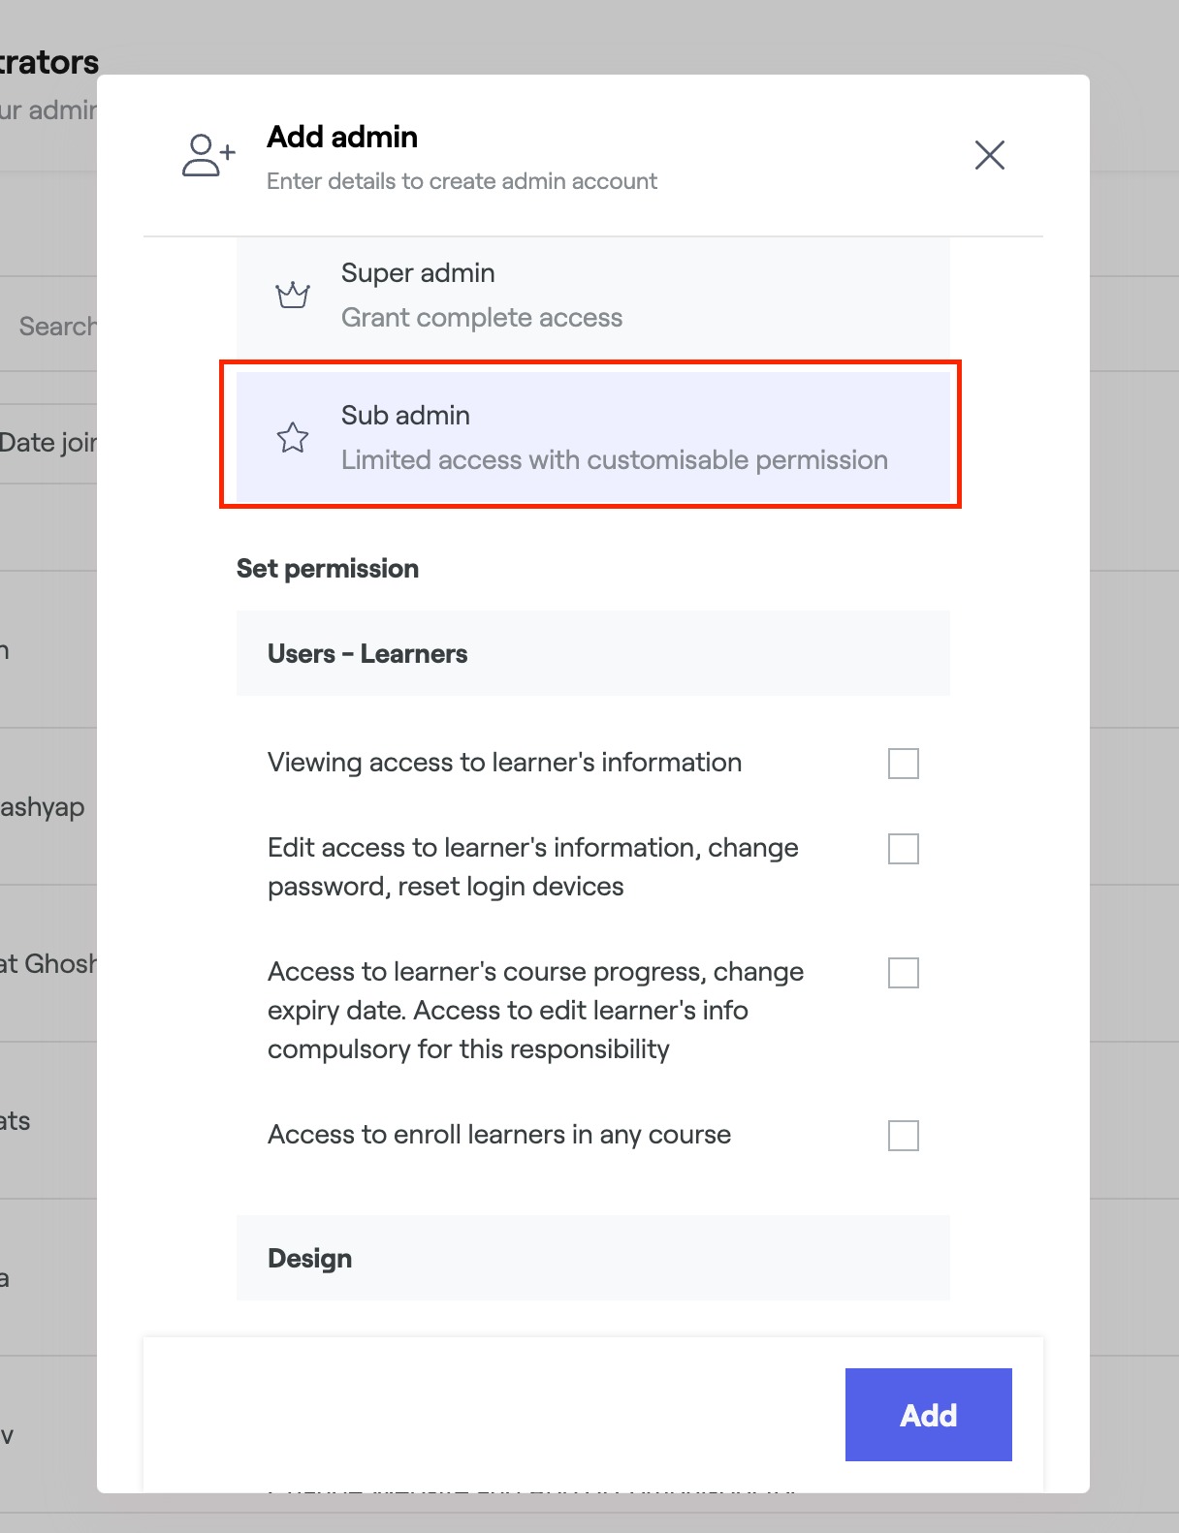Click the star icon beside Sub admin
This screenshot has height=1533, width=1179.
coord(292,438)
